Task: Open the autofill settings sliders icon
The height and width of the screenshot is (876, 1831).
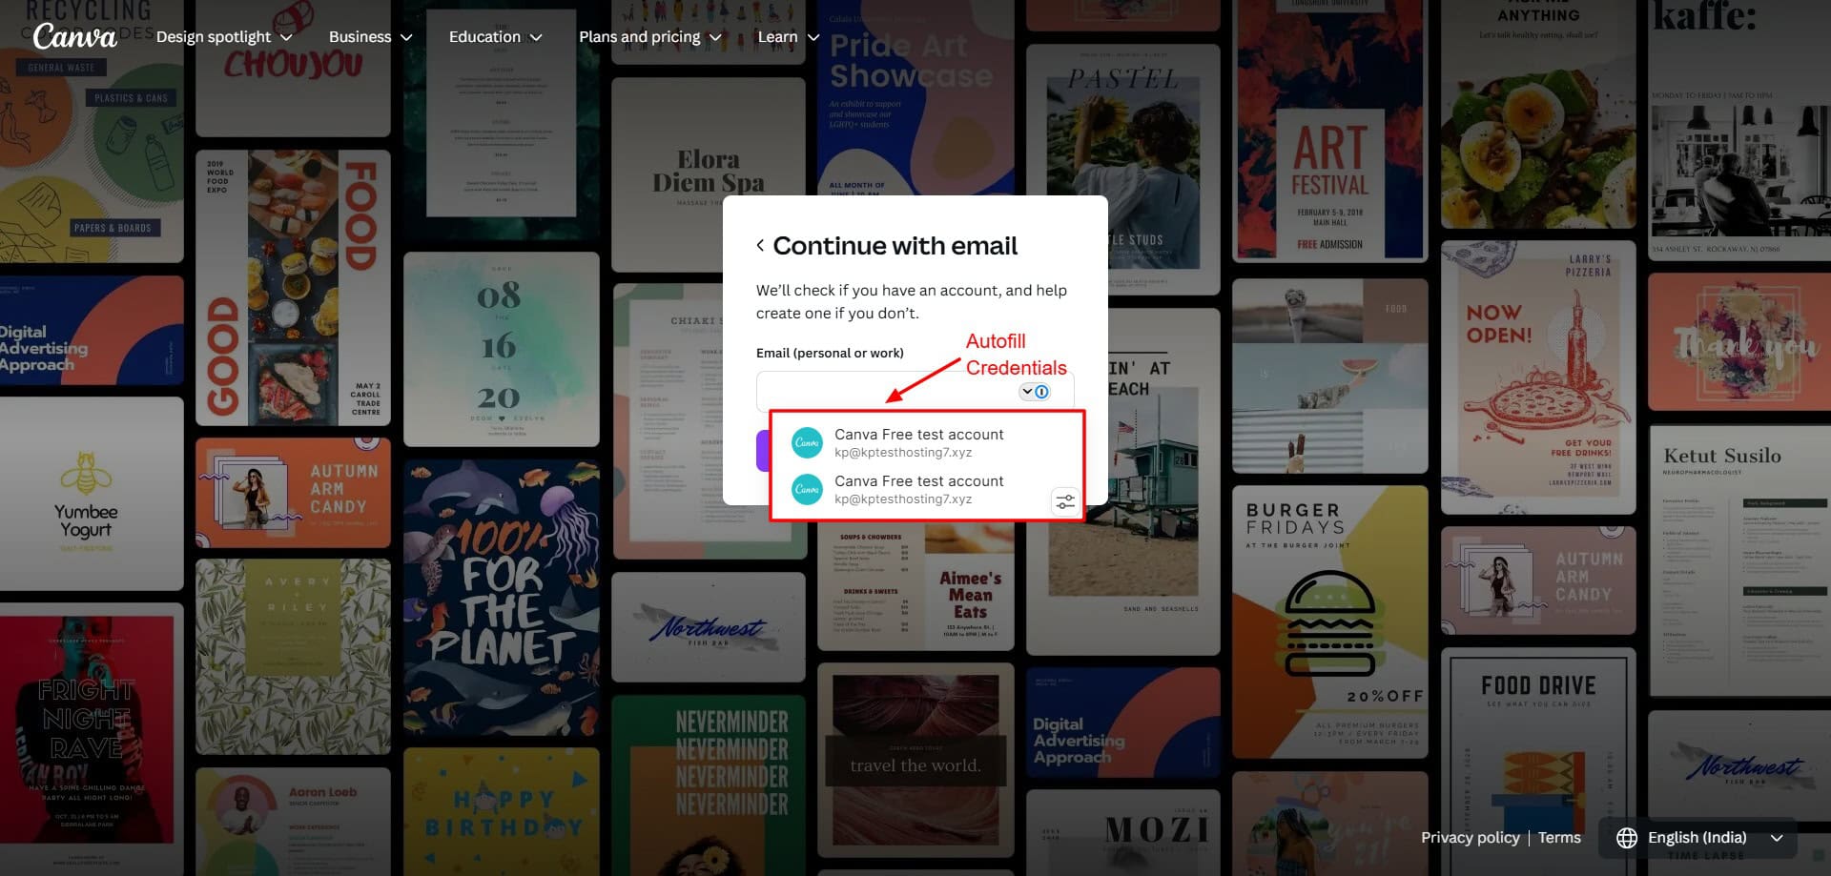Action: click(1064, 501)
